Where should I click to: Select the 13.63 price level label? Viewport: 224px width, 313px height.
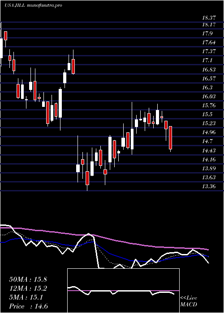[209, 178]
